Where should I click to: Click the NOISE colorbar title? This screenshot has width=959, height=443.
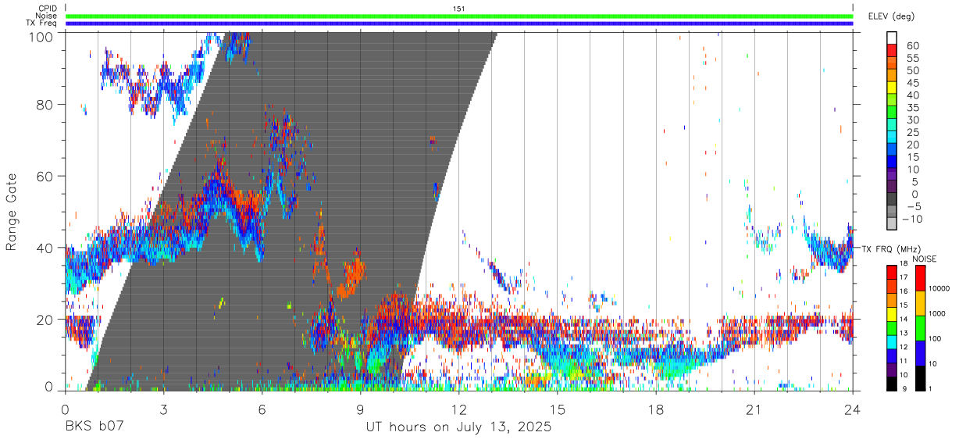click(924, 259)
